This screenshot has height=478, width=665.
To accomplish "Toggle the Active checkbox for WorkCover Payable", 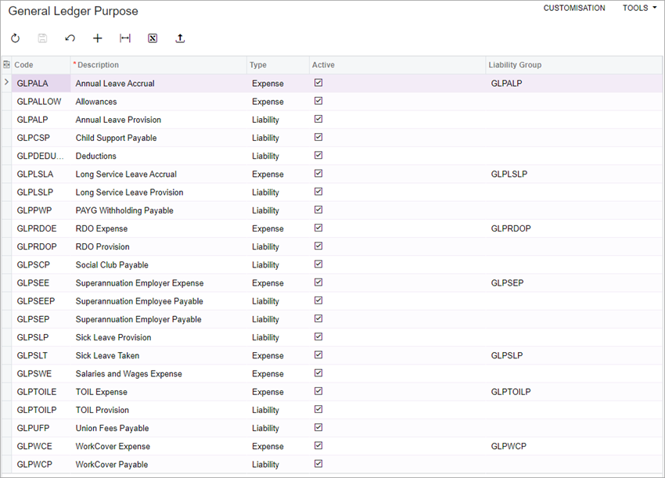I will pos(318,464).
